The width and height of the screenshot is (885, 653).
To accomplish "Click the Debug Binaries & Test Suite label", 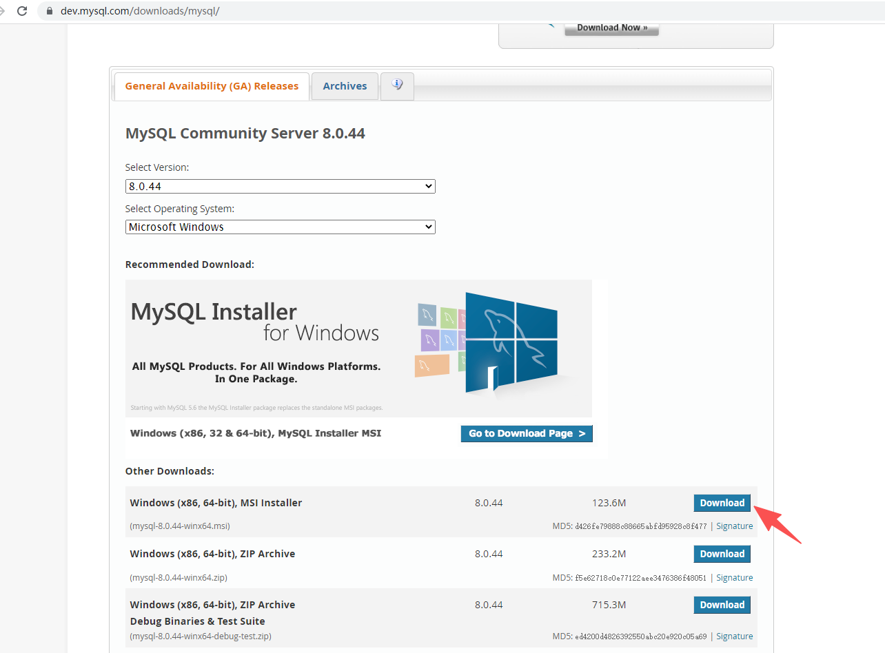I will (x=197, y=621).
